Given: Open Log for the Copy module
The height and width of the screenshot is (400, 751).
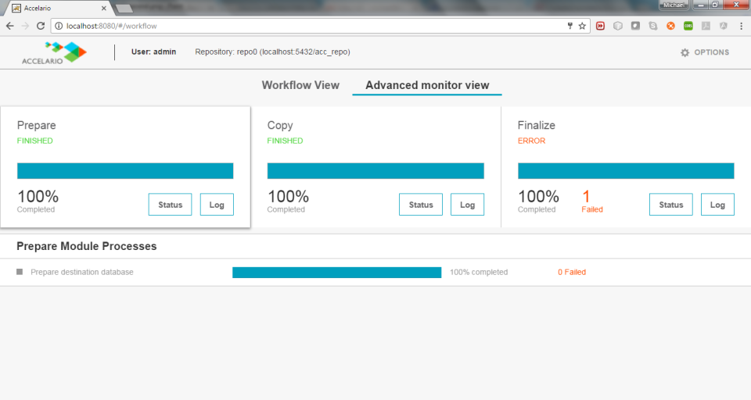Looking at the screenshot, I should tap(467, 205).
